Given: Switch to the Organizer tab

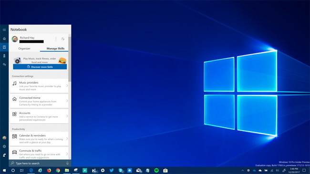Looking at the screenshot, I should click(x=24, y=48).
